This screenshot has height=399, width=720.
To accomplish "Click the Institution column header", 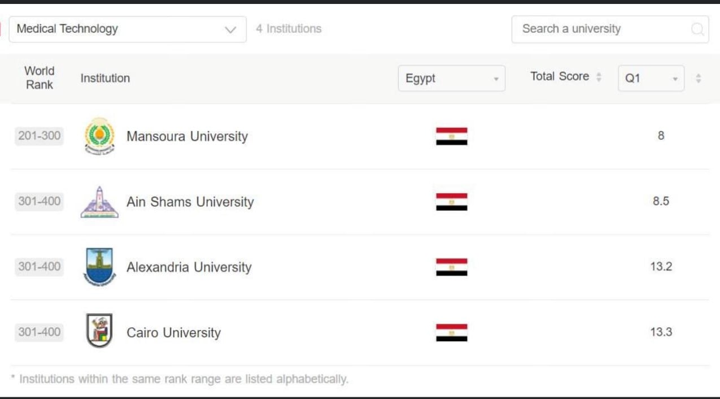I will coord(105,78).
